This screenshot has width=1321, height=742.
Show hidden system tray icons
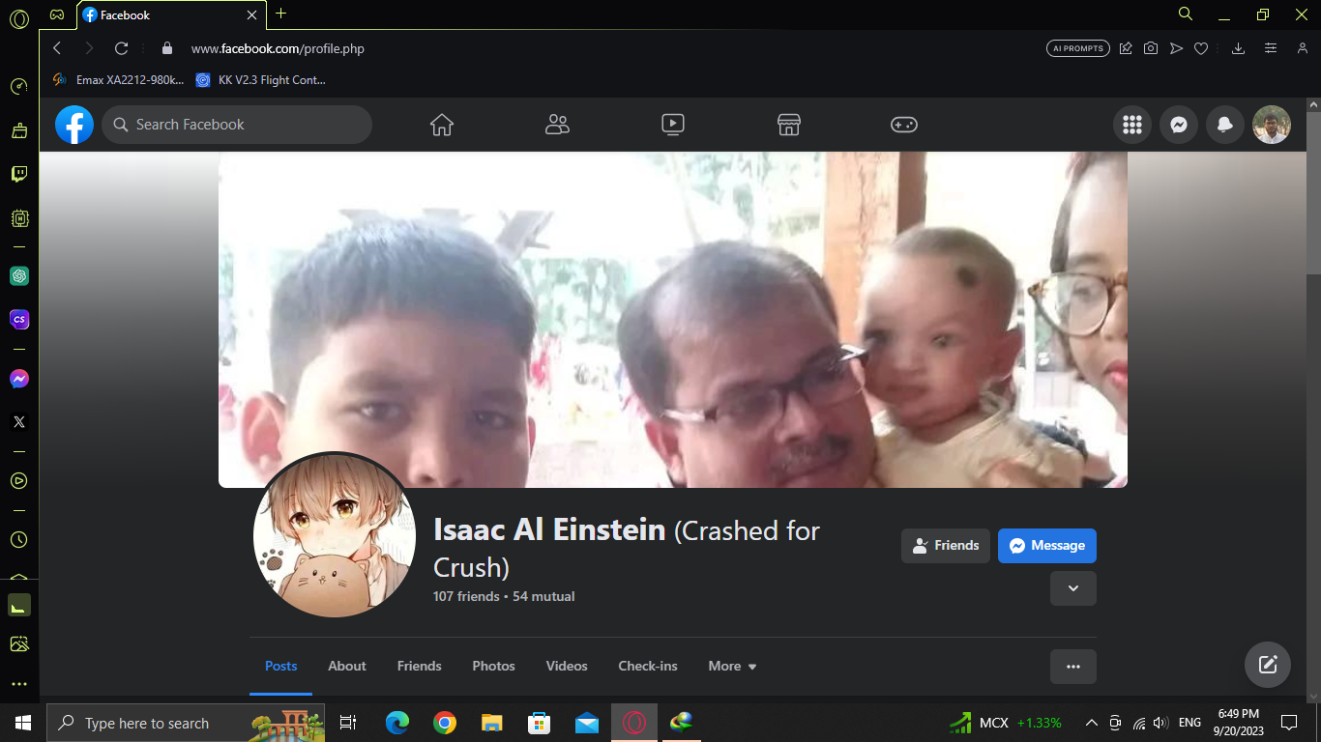coord(1092,723)
